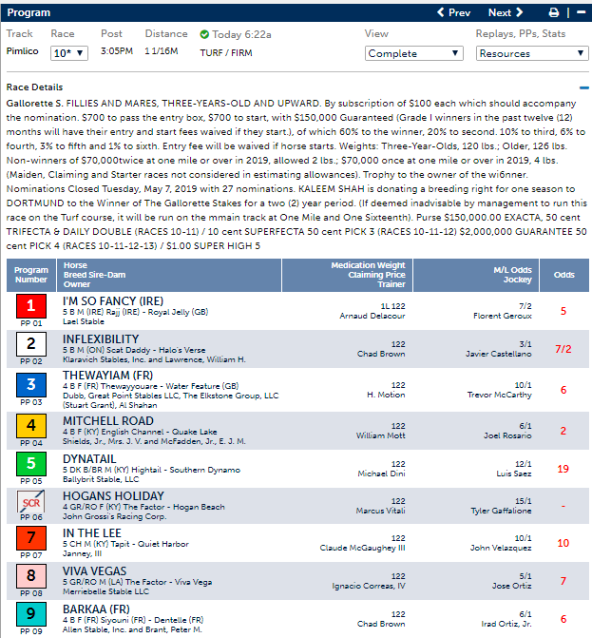592x638 pixels.
Task: Click blue program number 3 badge
Action: (30, 386)
